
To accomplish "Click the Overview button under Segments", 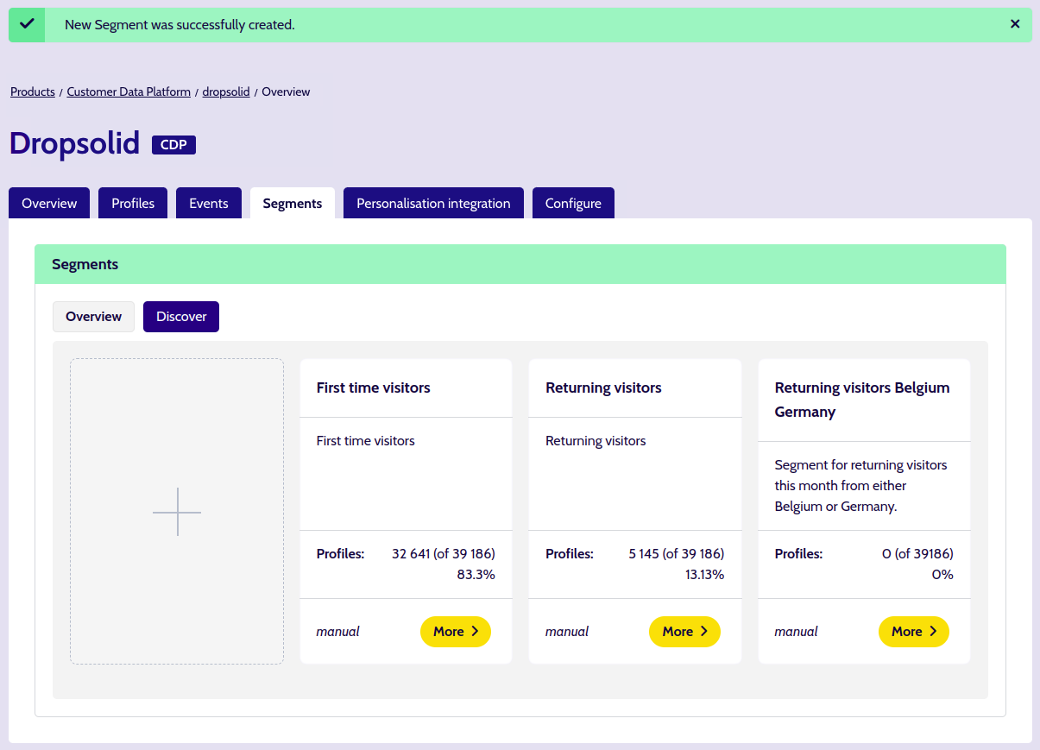I will [93, 317].
